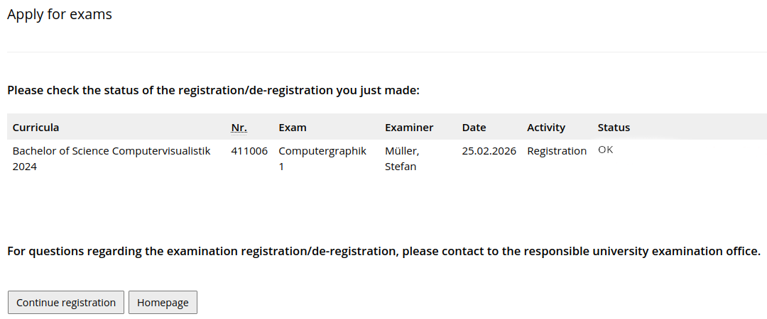Click the Nr. column header abbreviation

click(x=239, y=128)
